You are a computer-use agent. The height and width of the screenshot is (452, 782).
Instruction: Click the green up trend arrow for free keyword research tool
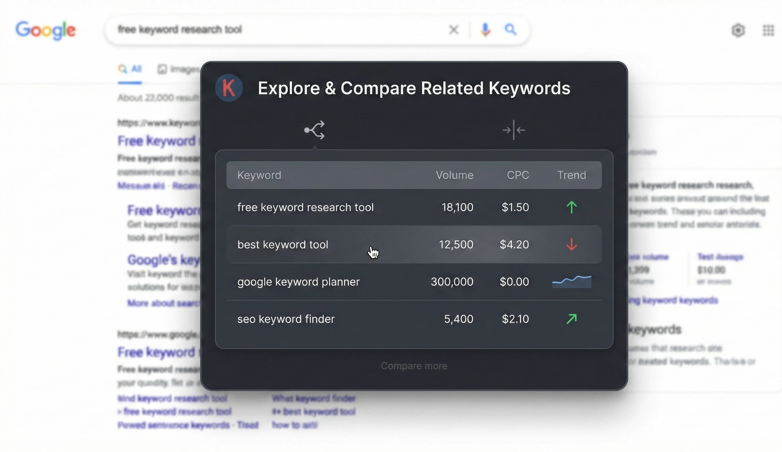coord(572,207)
